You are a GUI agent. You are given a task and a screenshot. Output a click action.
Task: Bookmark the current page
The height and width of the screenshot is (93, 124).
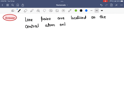[18, 5]
